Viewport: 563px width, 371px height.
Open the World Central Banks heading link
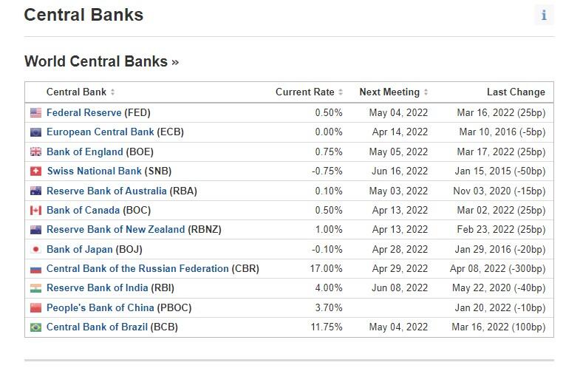point(102,61)
